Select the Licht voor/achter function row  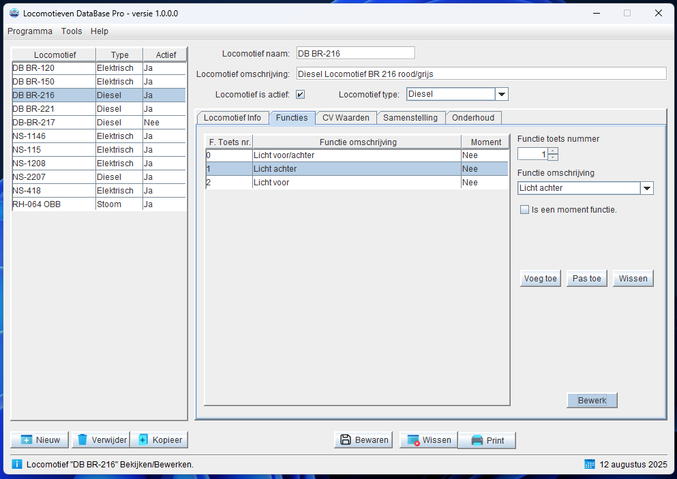coord(357,155)
